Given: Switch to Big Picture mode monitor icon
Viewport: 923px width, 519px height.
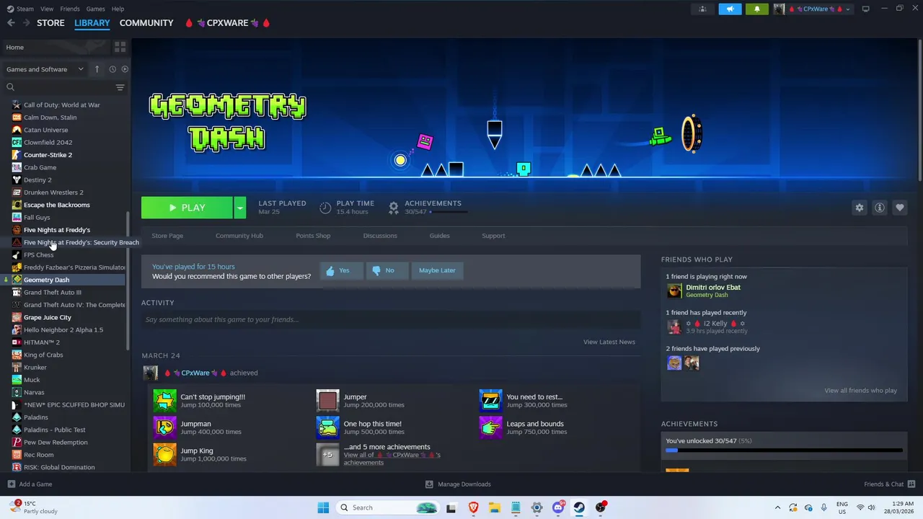Looking at the screenshot, I should coord(865,9).
